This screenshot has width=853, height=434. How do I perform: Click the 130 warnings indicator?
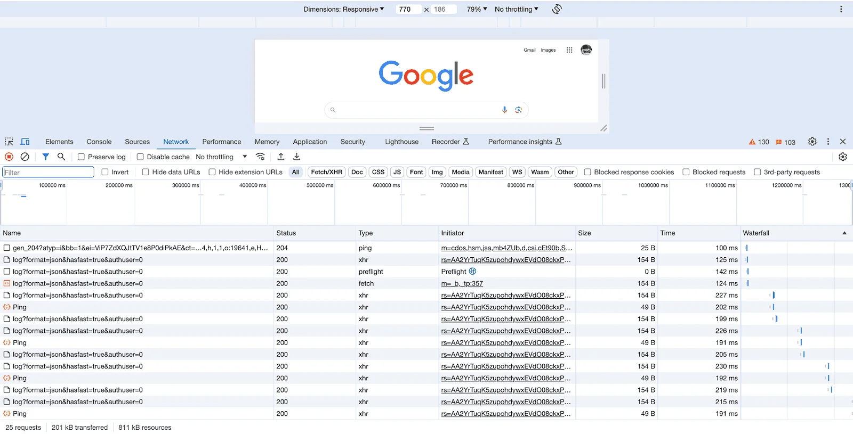tap(759, 142)
